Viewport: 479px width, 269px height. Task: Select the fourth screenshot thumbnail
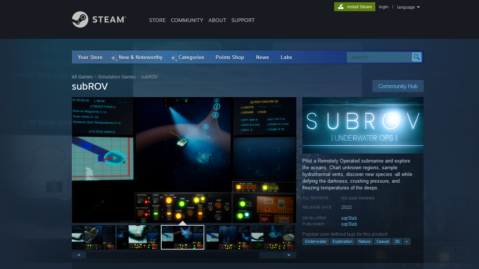[228, 237]
